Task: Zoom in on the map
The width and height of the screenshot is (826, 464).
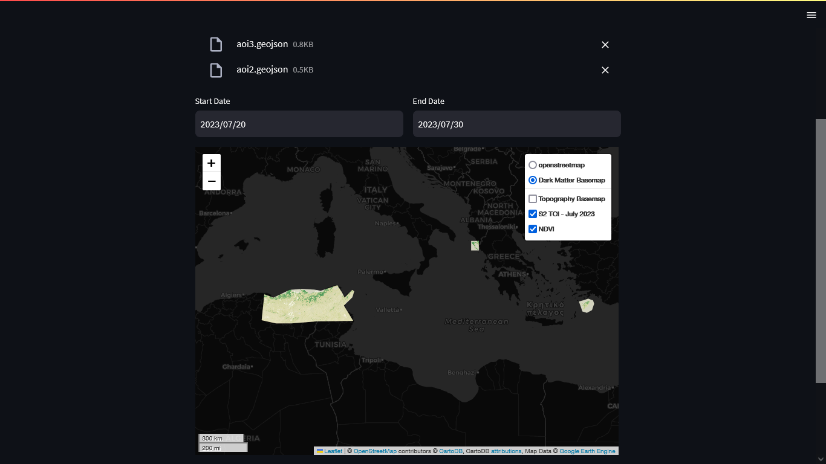Action: click(x=211, y=163)
